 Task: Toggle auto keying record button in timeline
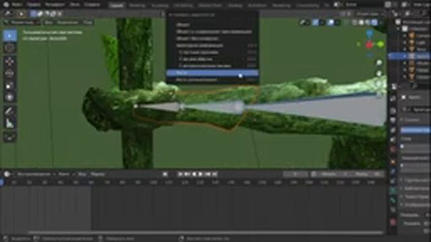165,174
